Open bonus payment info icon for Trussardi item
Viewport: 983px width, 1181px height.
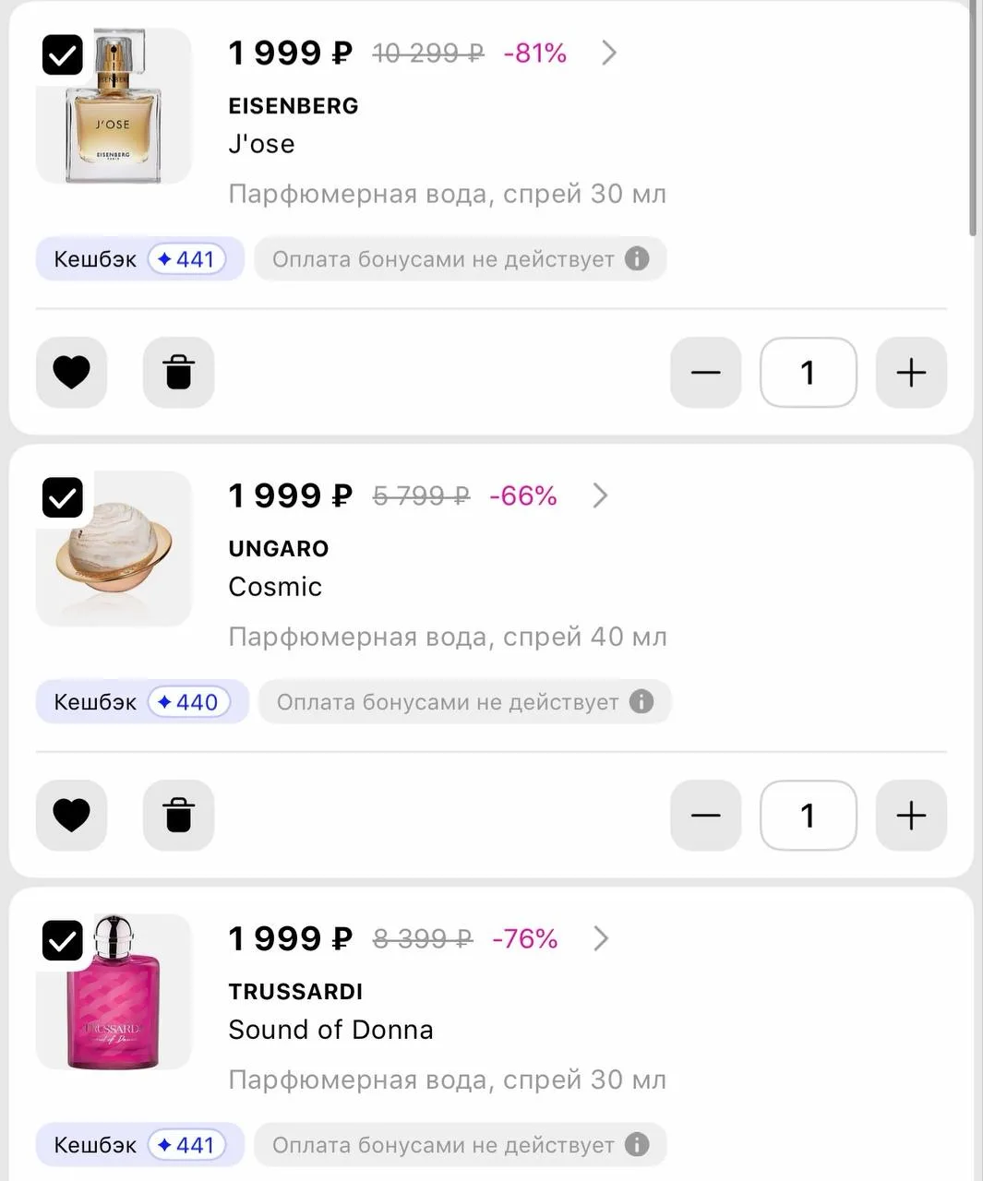tap(637, 1144)
